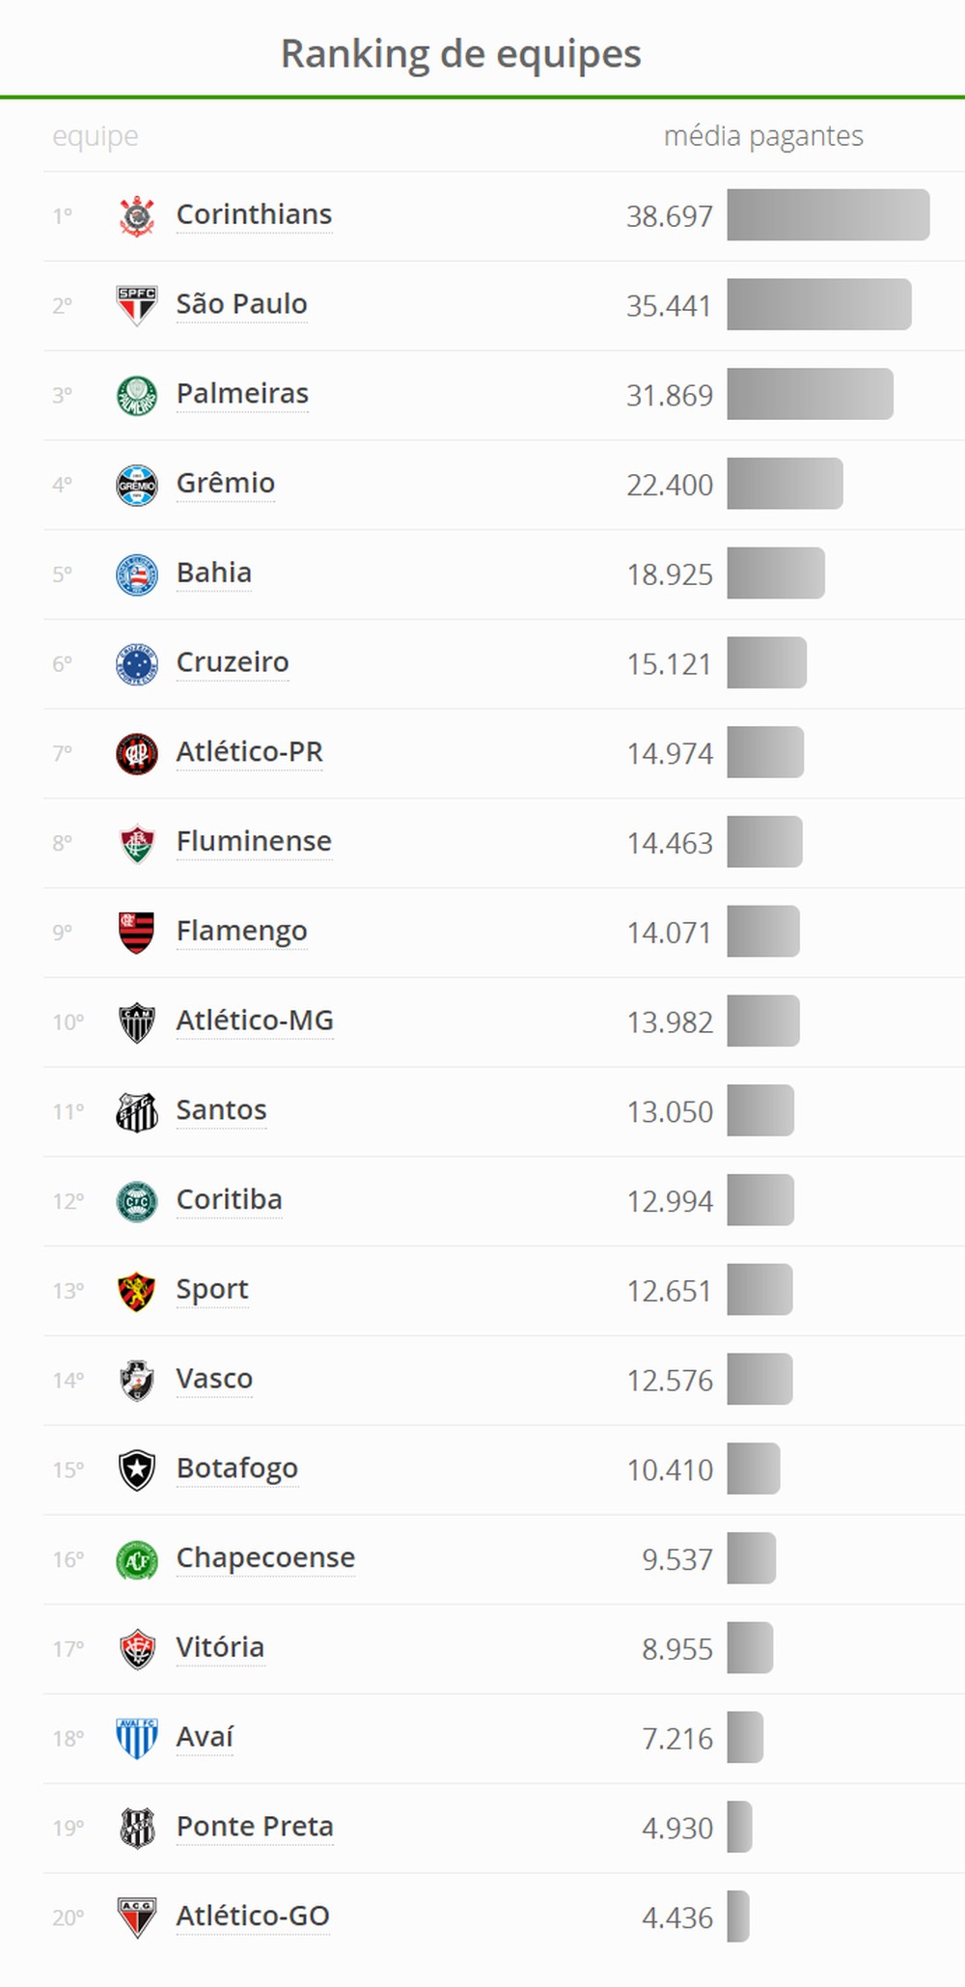The image size is (965, 1987).
Task: Open the Fluminense team link
Action: click(254, 842)
